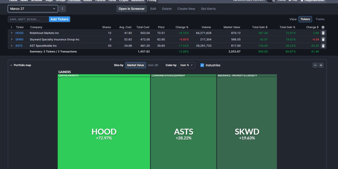Delete the SKWD row with trash icon
Screen dimensions: 338x169
coord(323,39)
